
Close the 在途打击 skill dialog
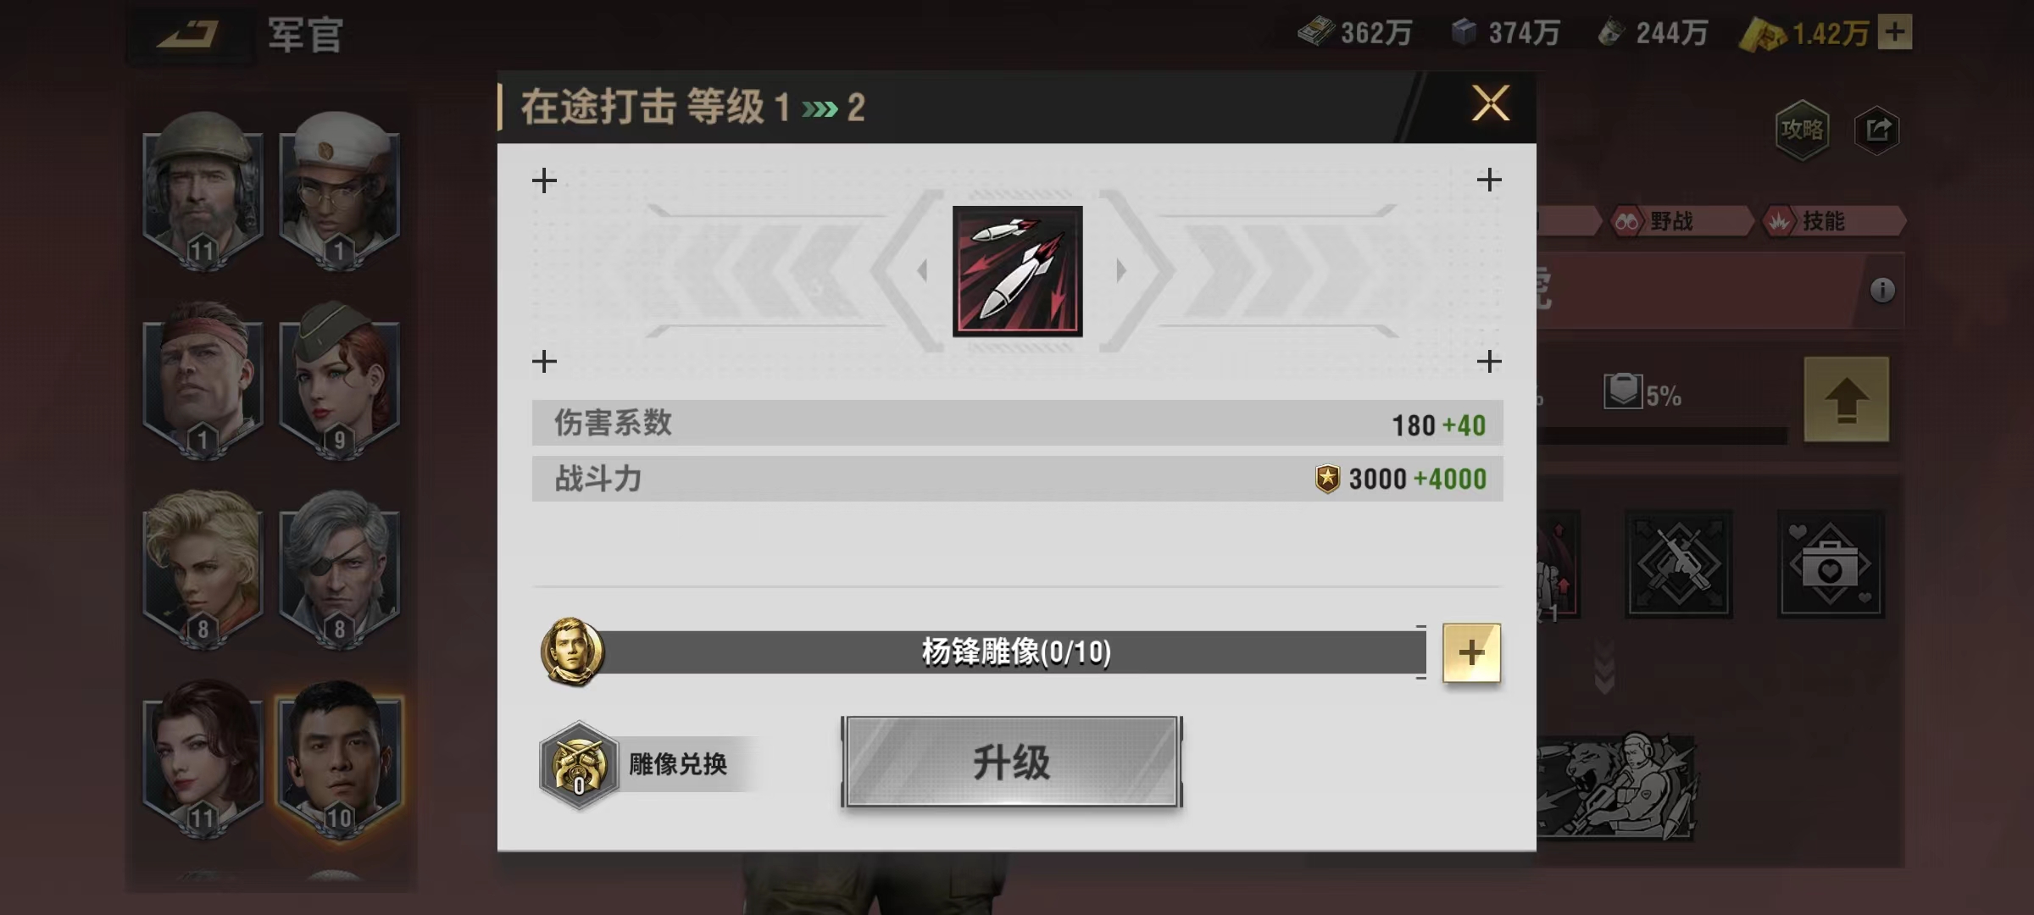[x=1490, y=104]
